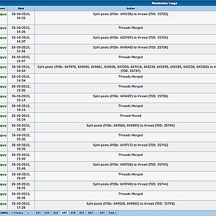Select the split posts entry for TID 25737

point(127,69)
